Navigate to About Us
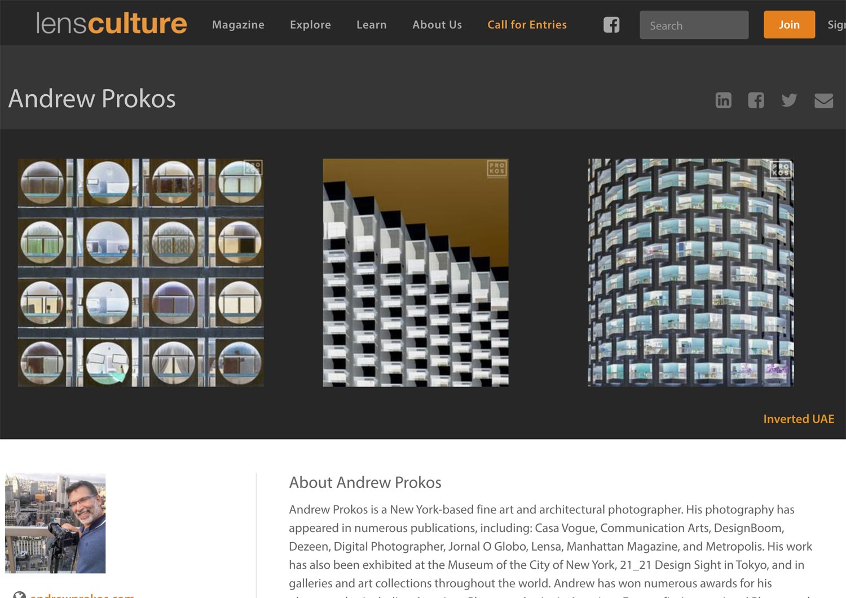The height and width of the screenshot is (598, 846). point(437,25)
